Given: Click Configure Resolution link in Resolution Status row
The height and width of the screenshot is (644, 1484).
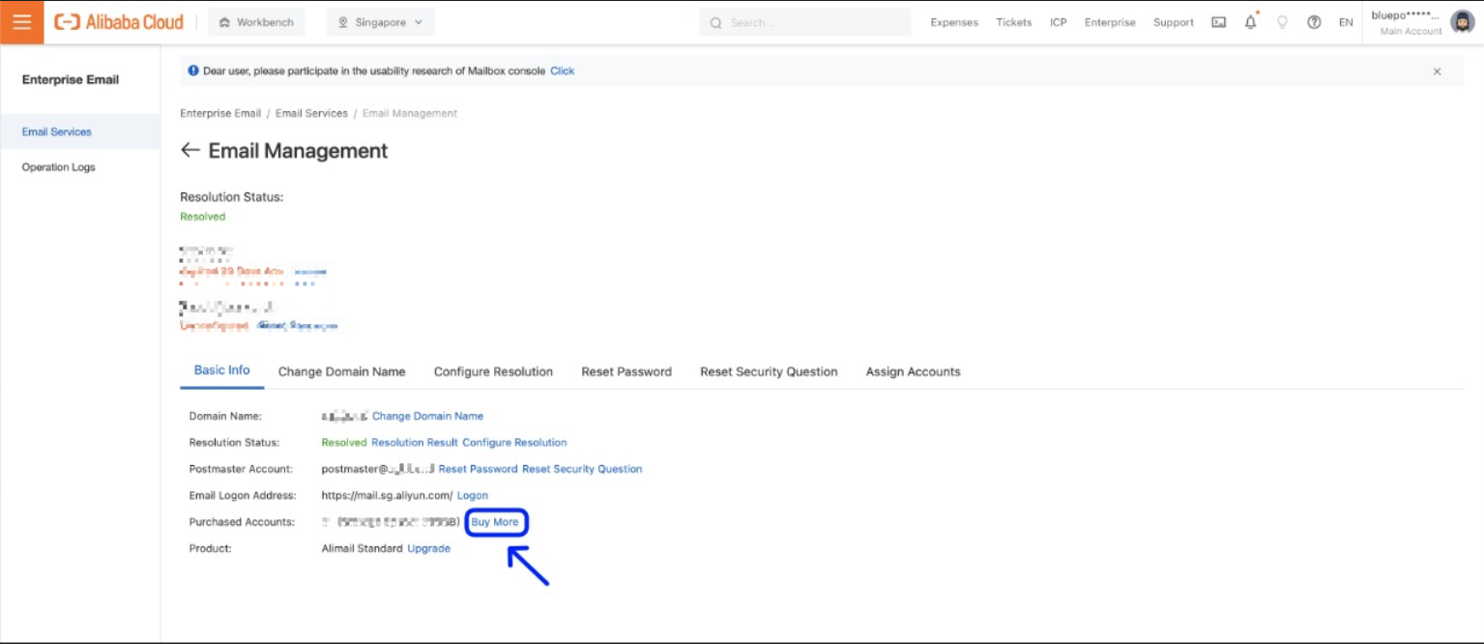Looking at the screenshot, I should (x=514, y=442).
